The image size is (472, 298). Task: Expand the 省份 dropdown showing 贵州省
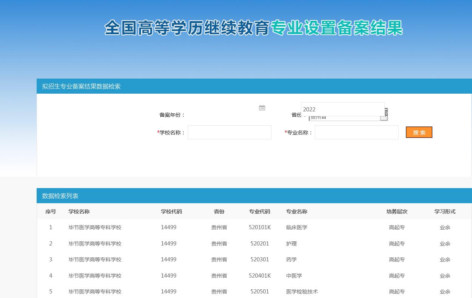pos(384,118)
